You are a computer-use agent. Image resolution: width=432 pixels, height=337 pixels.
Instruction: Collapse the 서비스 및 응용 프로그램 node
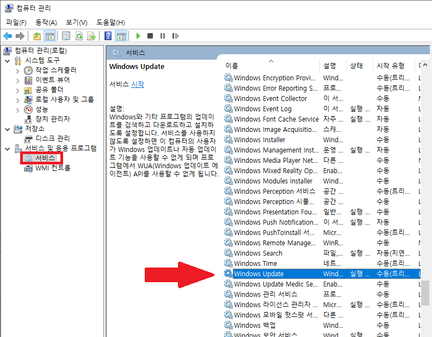(8, 149)
